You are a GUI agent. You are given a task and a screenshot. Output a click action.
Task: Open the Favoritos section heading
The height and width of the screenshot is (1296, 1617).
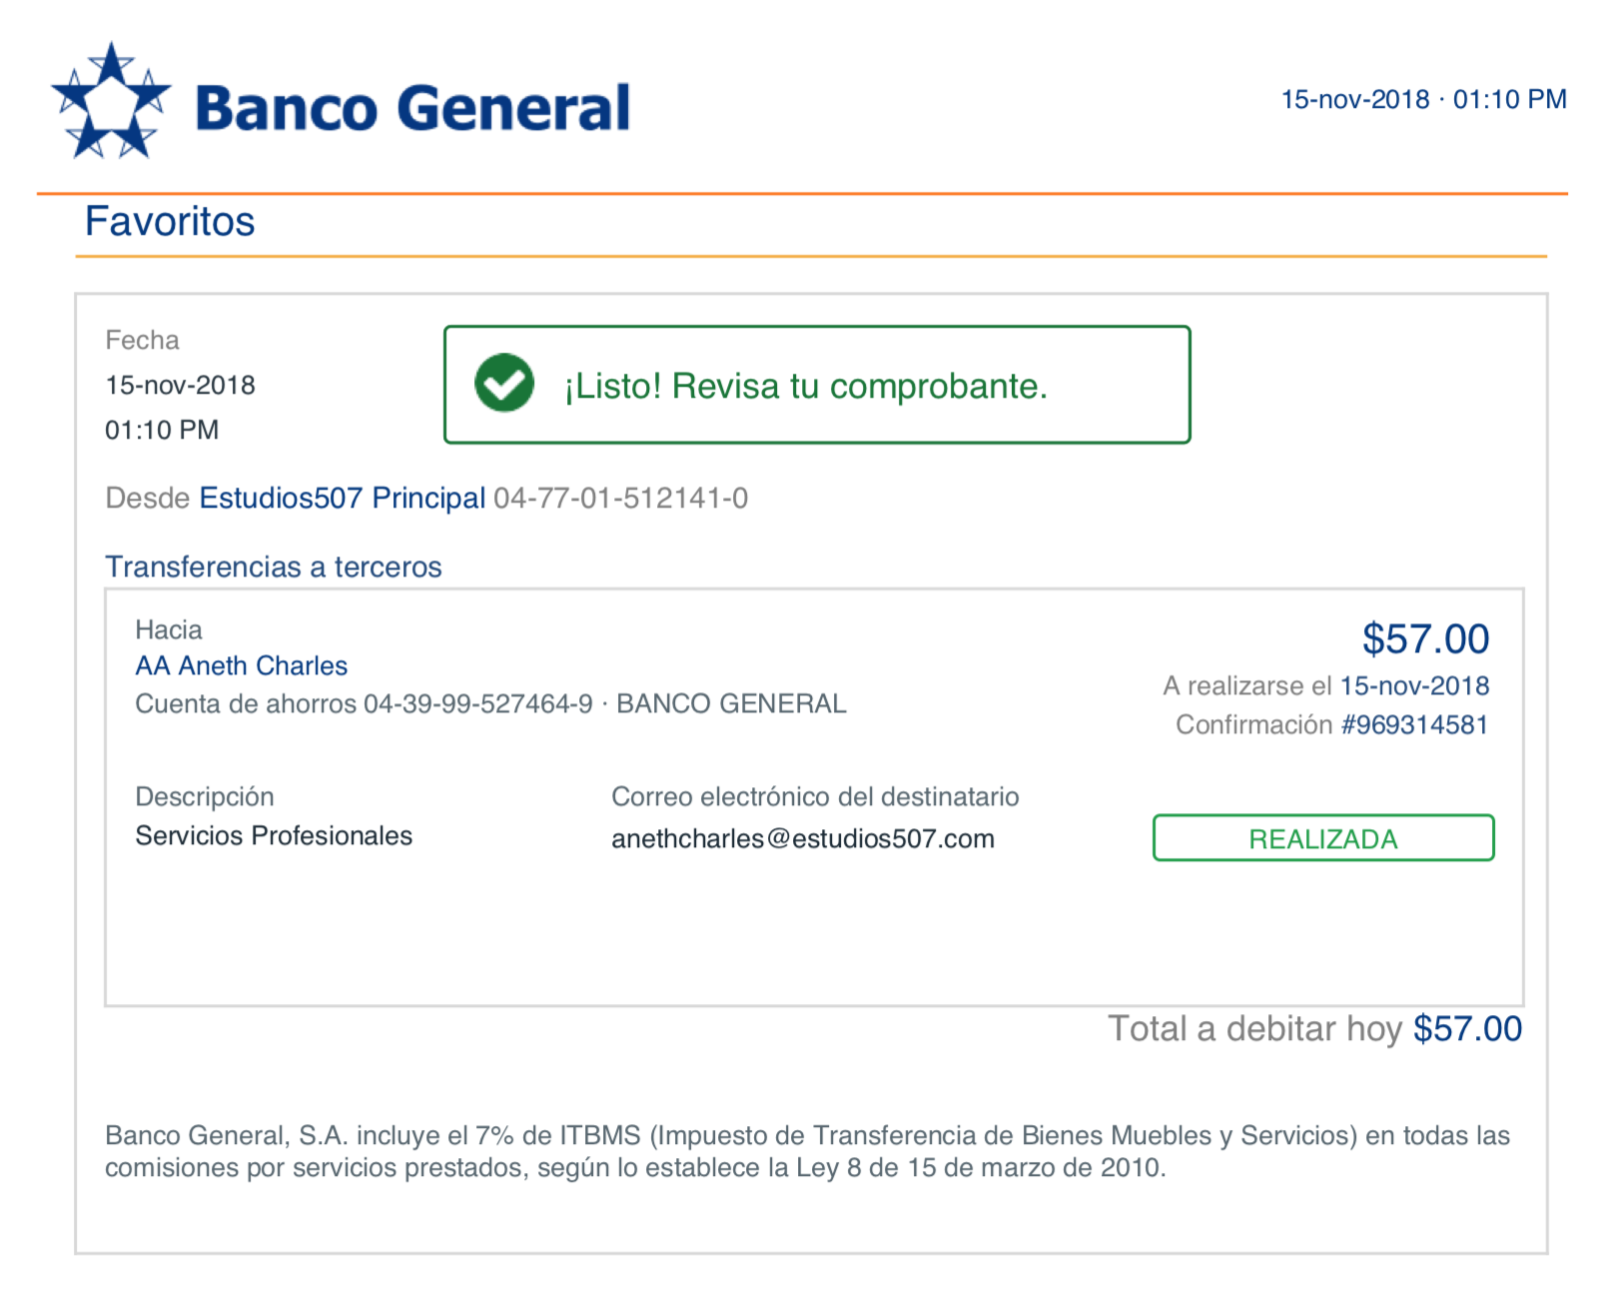click(x=170, y=221)
